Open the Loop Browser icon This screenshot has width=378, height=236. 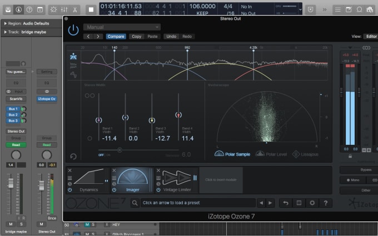tap(359, 9)
